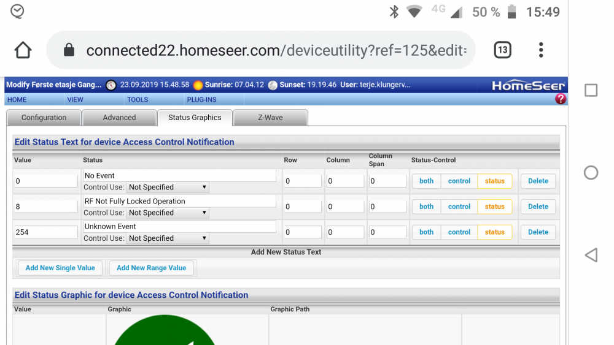This screenshot has width=614, height=345.
Task: Edit Row field for Unknown Event
Action: pos(303,232)
